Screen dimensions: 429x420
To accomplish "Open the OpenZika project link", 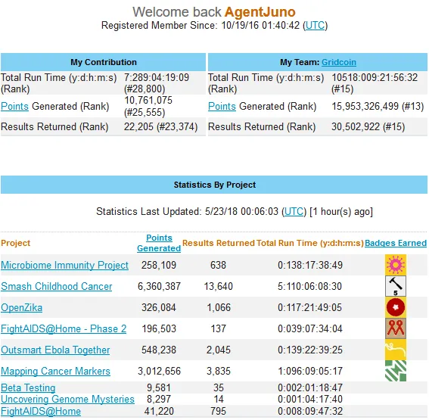I will tap(22, 307).
